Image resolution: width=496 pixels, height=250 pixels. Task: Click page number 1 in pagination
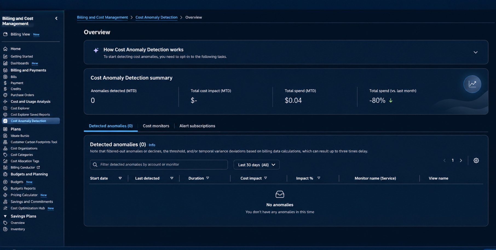pos(453,160)
